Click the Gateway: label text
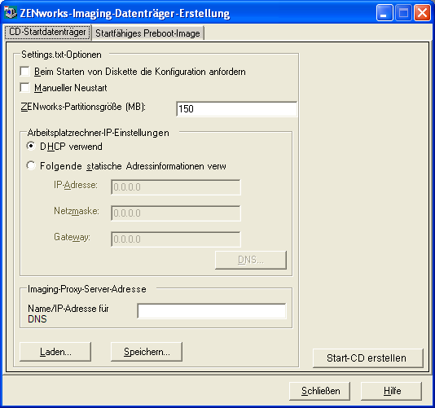The height and width of the screenshot is (408, 435). (x=72, y=237)
